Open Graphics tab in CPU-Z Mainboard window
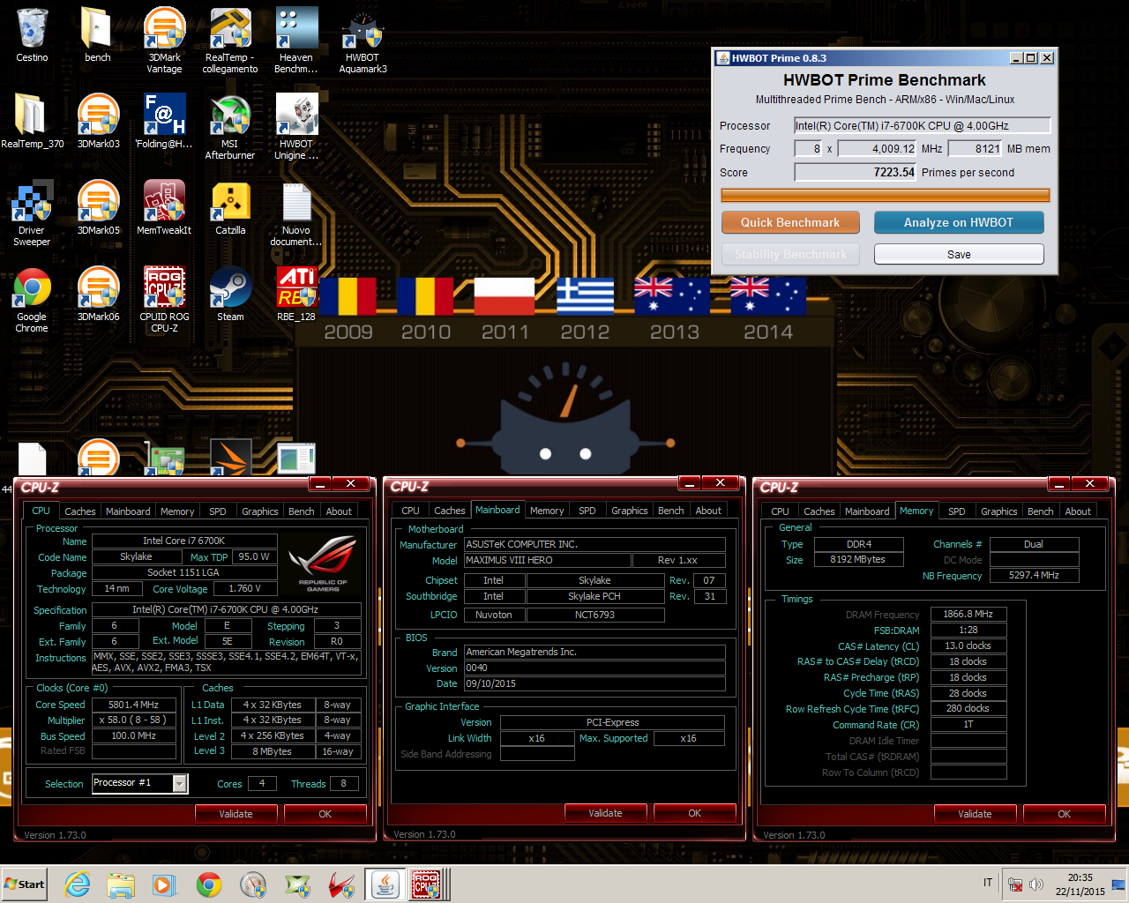The height and width of the screenshot is (903, 1129). click(630, 511)
